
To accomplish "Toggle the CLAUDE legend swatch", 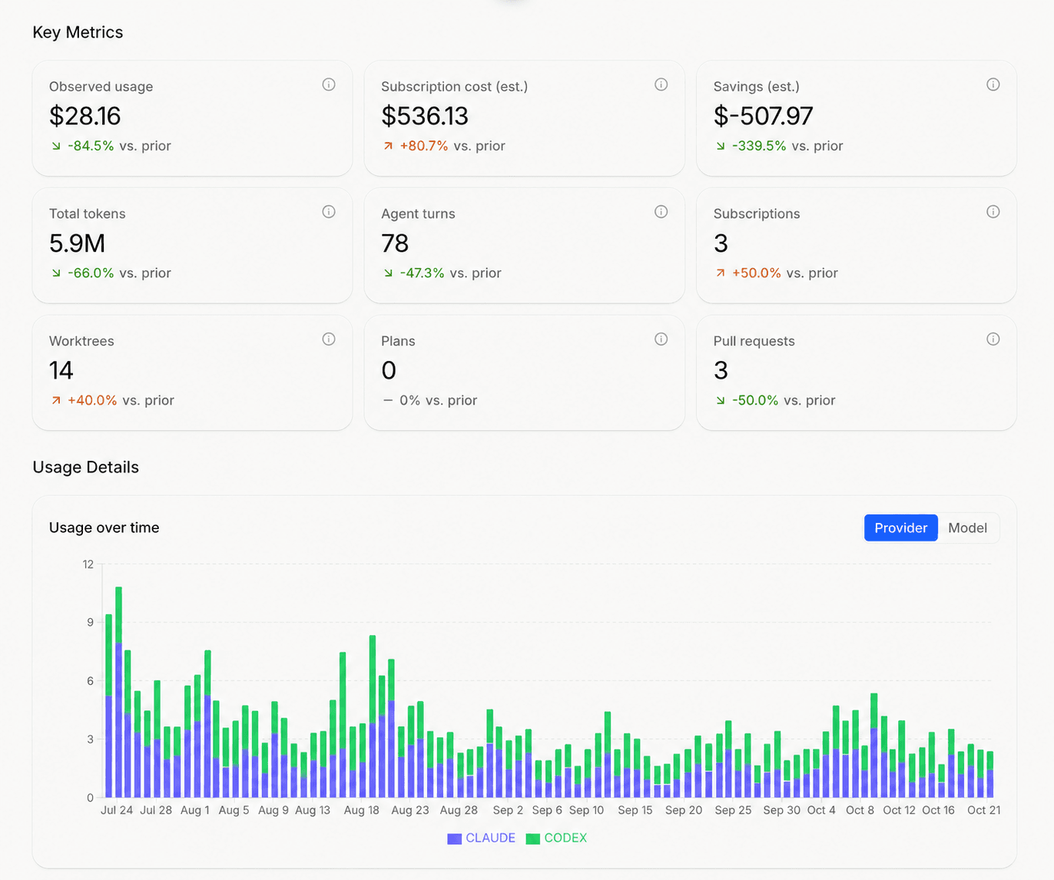I will pos(455,839).
